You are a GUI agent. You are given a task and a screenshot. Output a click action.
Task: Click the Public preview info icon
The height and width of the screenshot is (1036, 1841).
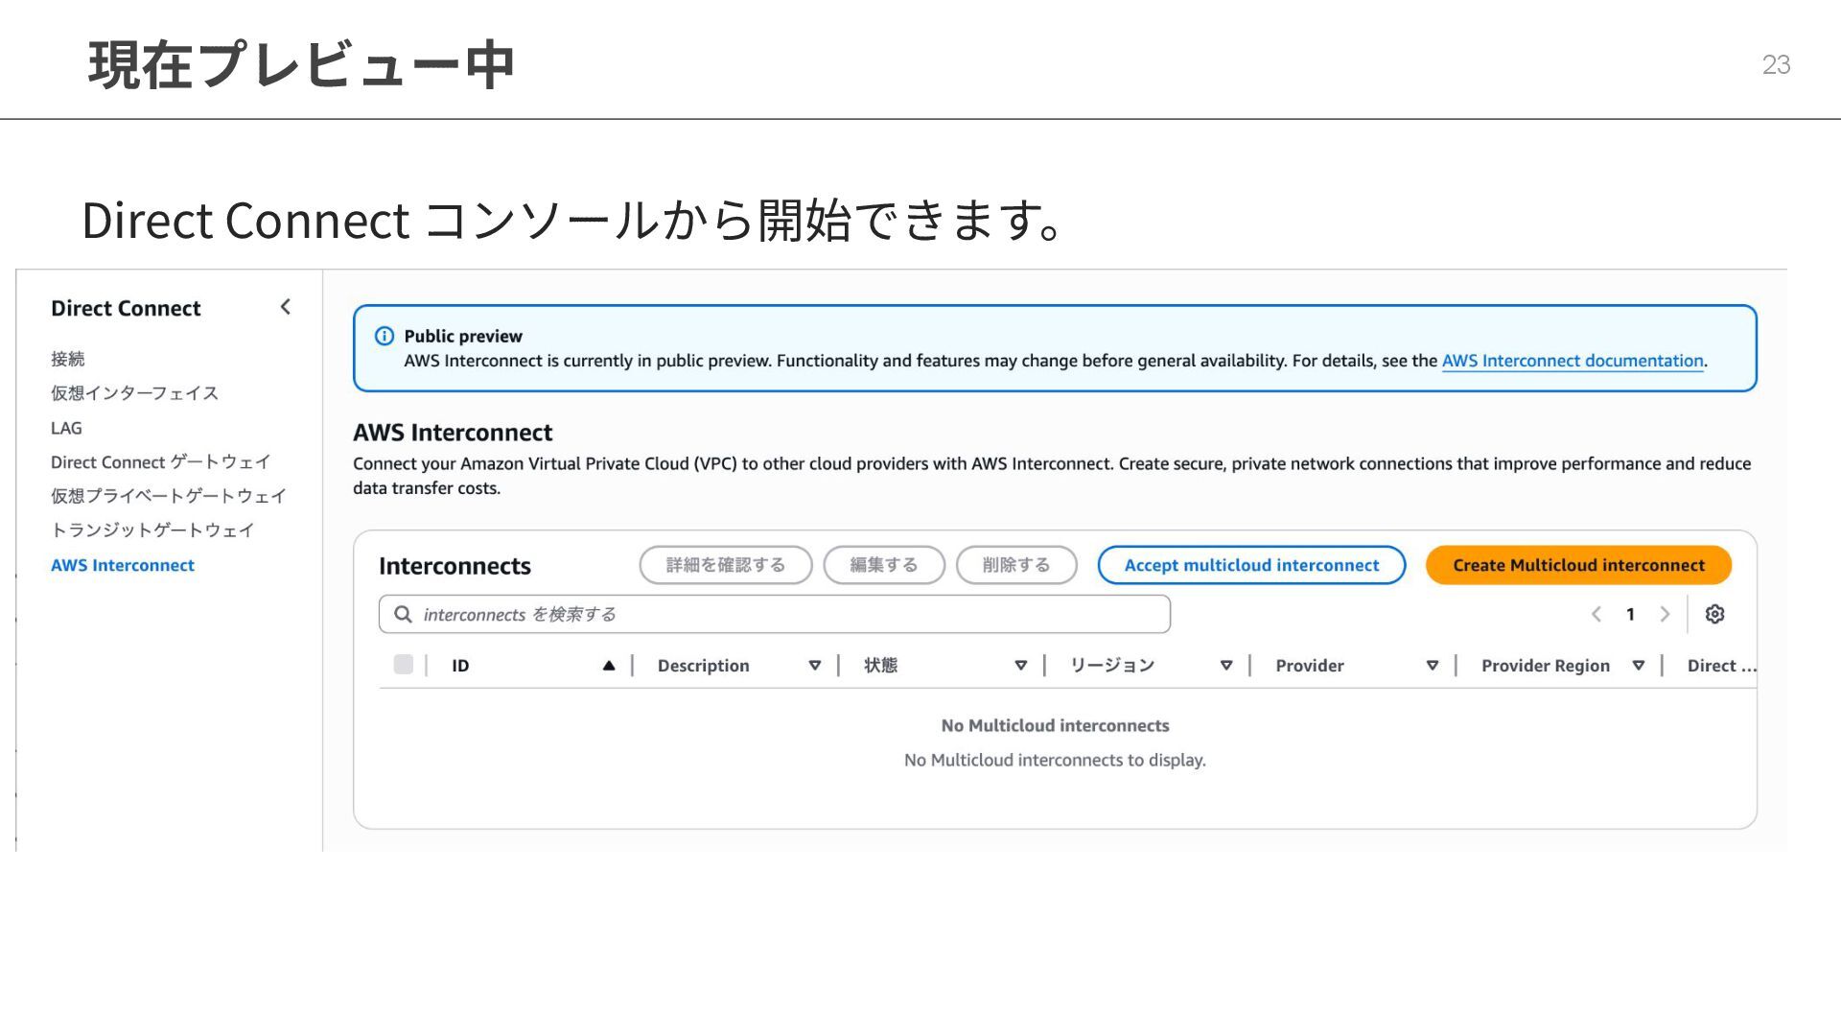[384, 336]
